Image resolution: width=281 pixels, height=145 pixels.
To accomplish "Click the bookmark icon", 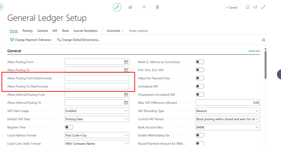I will (248, 7).
